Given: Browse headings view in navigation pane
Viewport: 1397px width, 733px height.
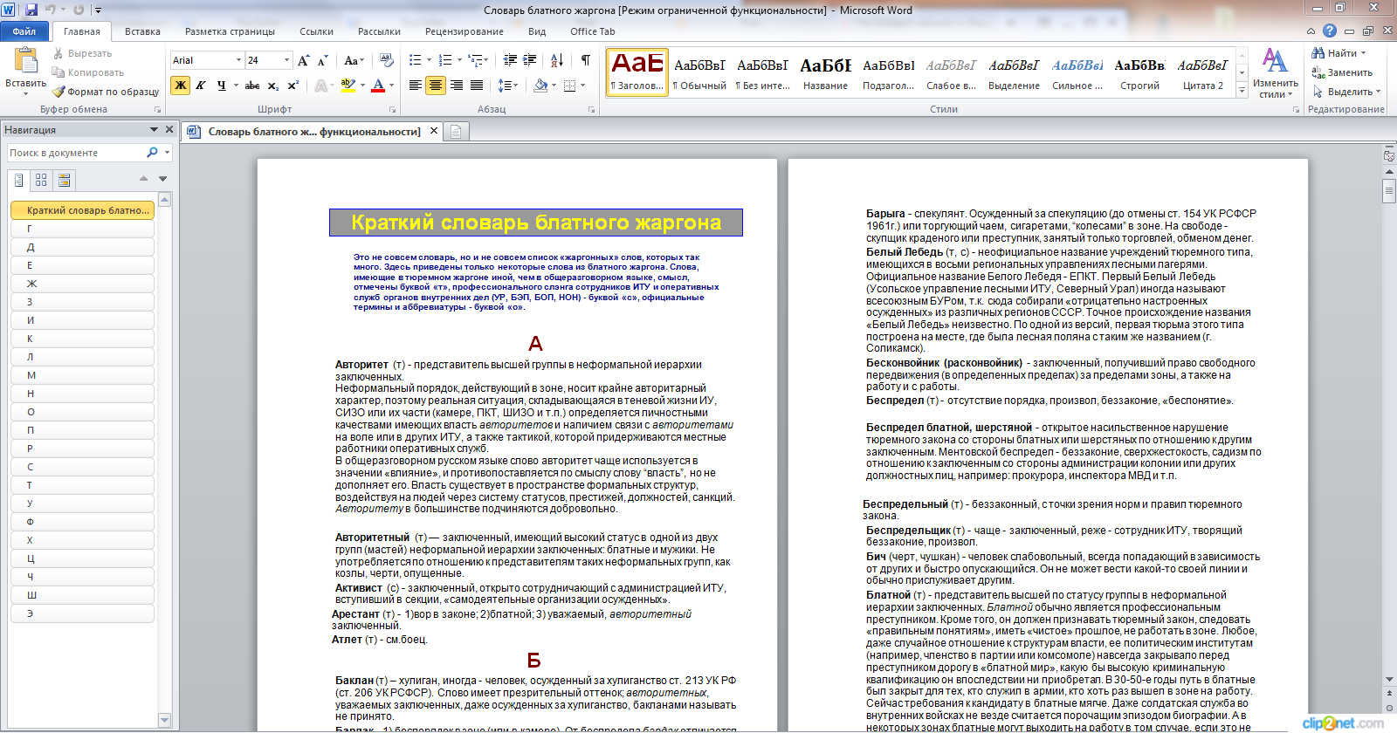Looking at the screenshot, I should (x=19, y=180).
